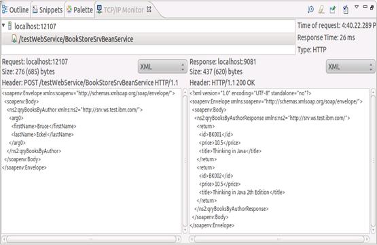Click the opening arg0 tag in request
The image size is (377, 245).
point(16,118)
